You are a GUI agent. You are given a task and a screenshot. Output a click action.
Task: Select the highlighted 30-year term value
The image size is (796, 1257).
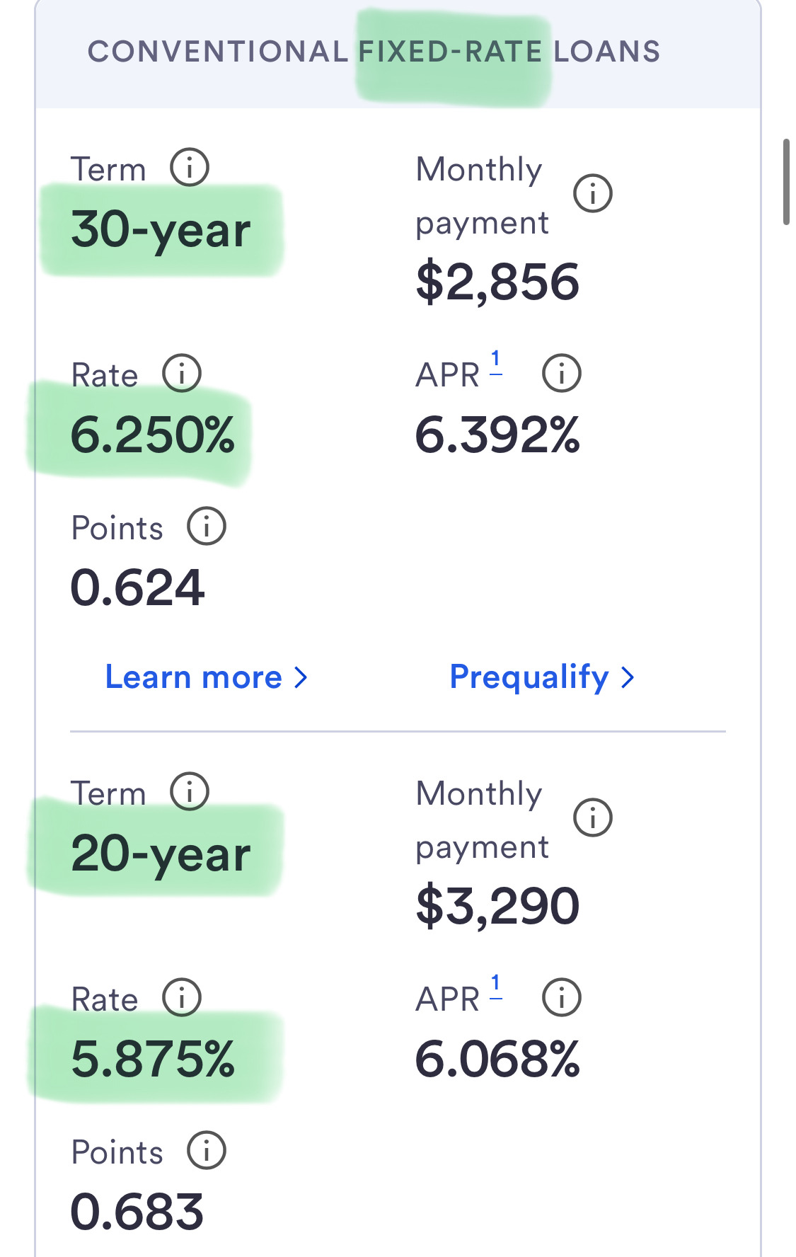161,231
